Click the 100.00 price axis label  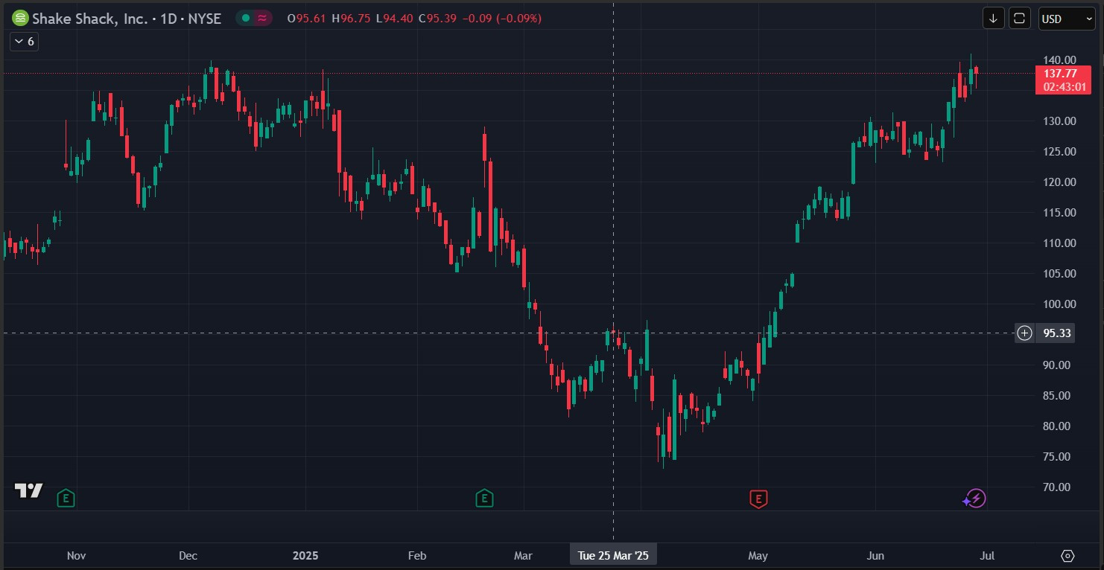click(x=1059, y=304)
